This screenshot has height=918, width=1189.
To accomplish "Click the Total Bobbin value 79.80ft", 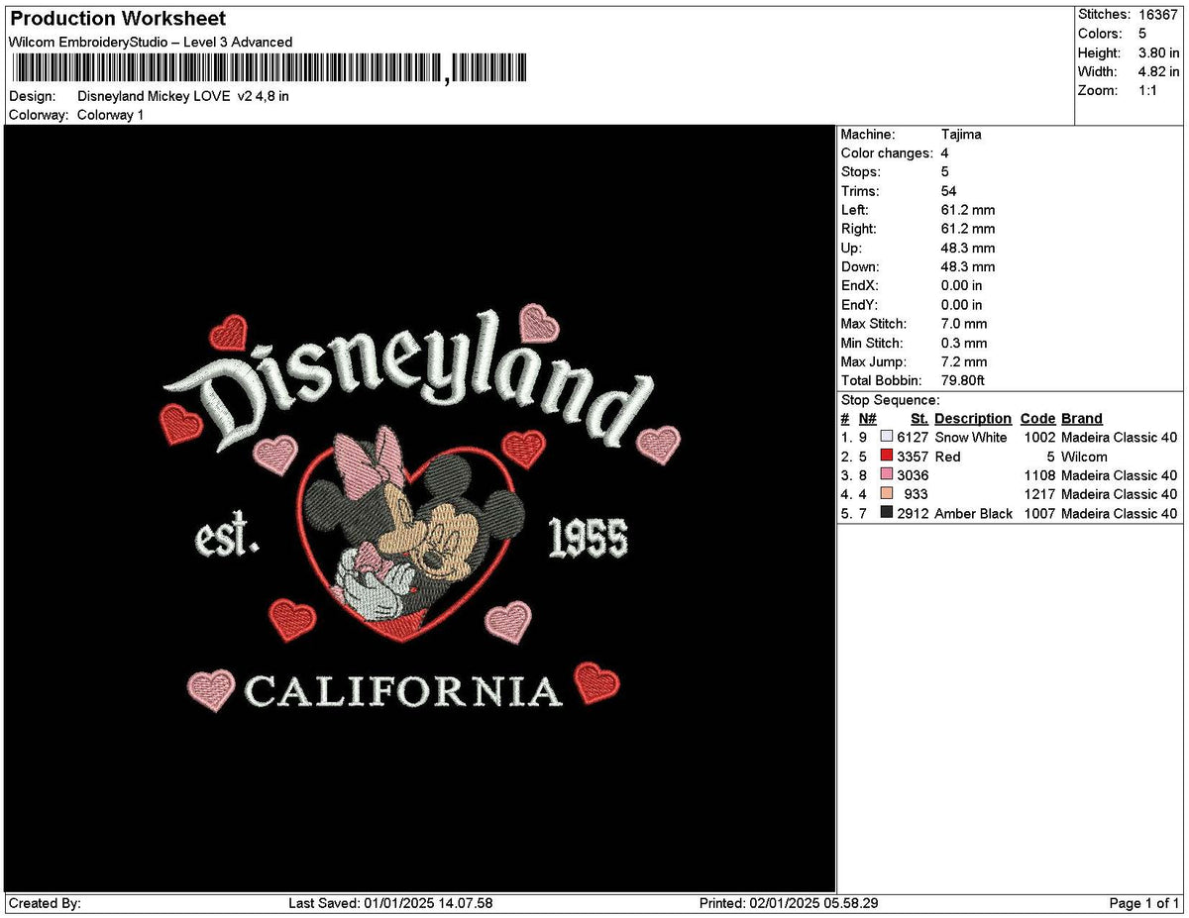I will [x=962, y=380].
